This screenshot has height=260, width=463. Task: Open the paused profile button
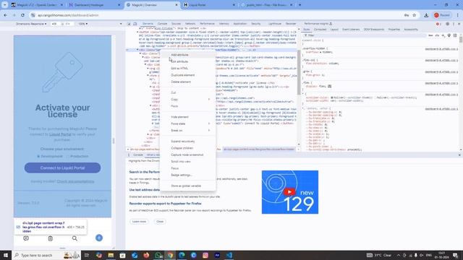[442, 15]
